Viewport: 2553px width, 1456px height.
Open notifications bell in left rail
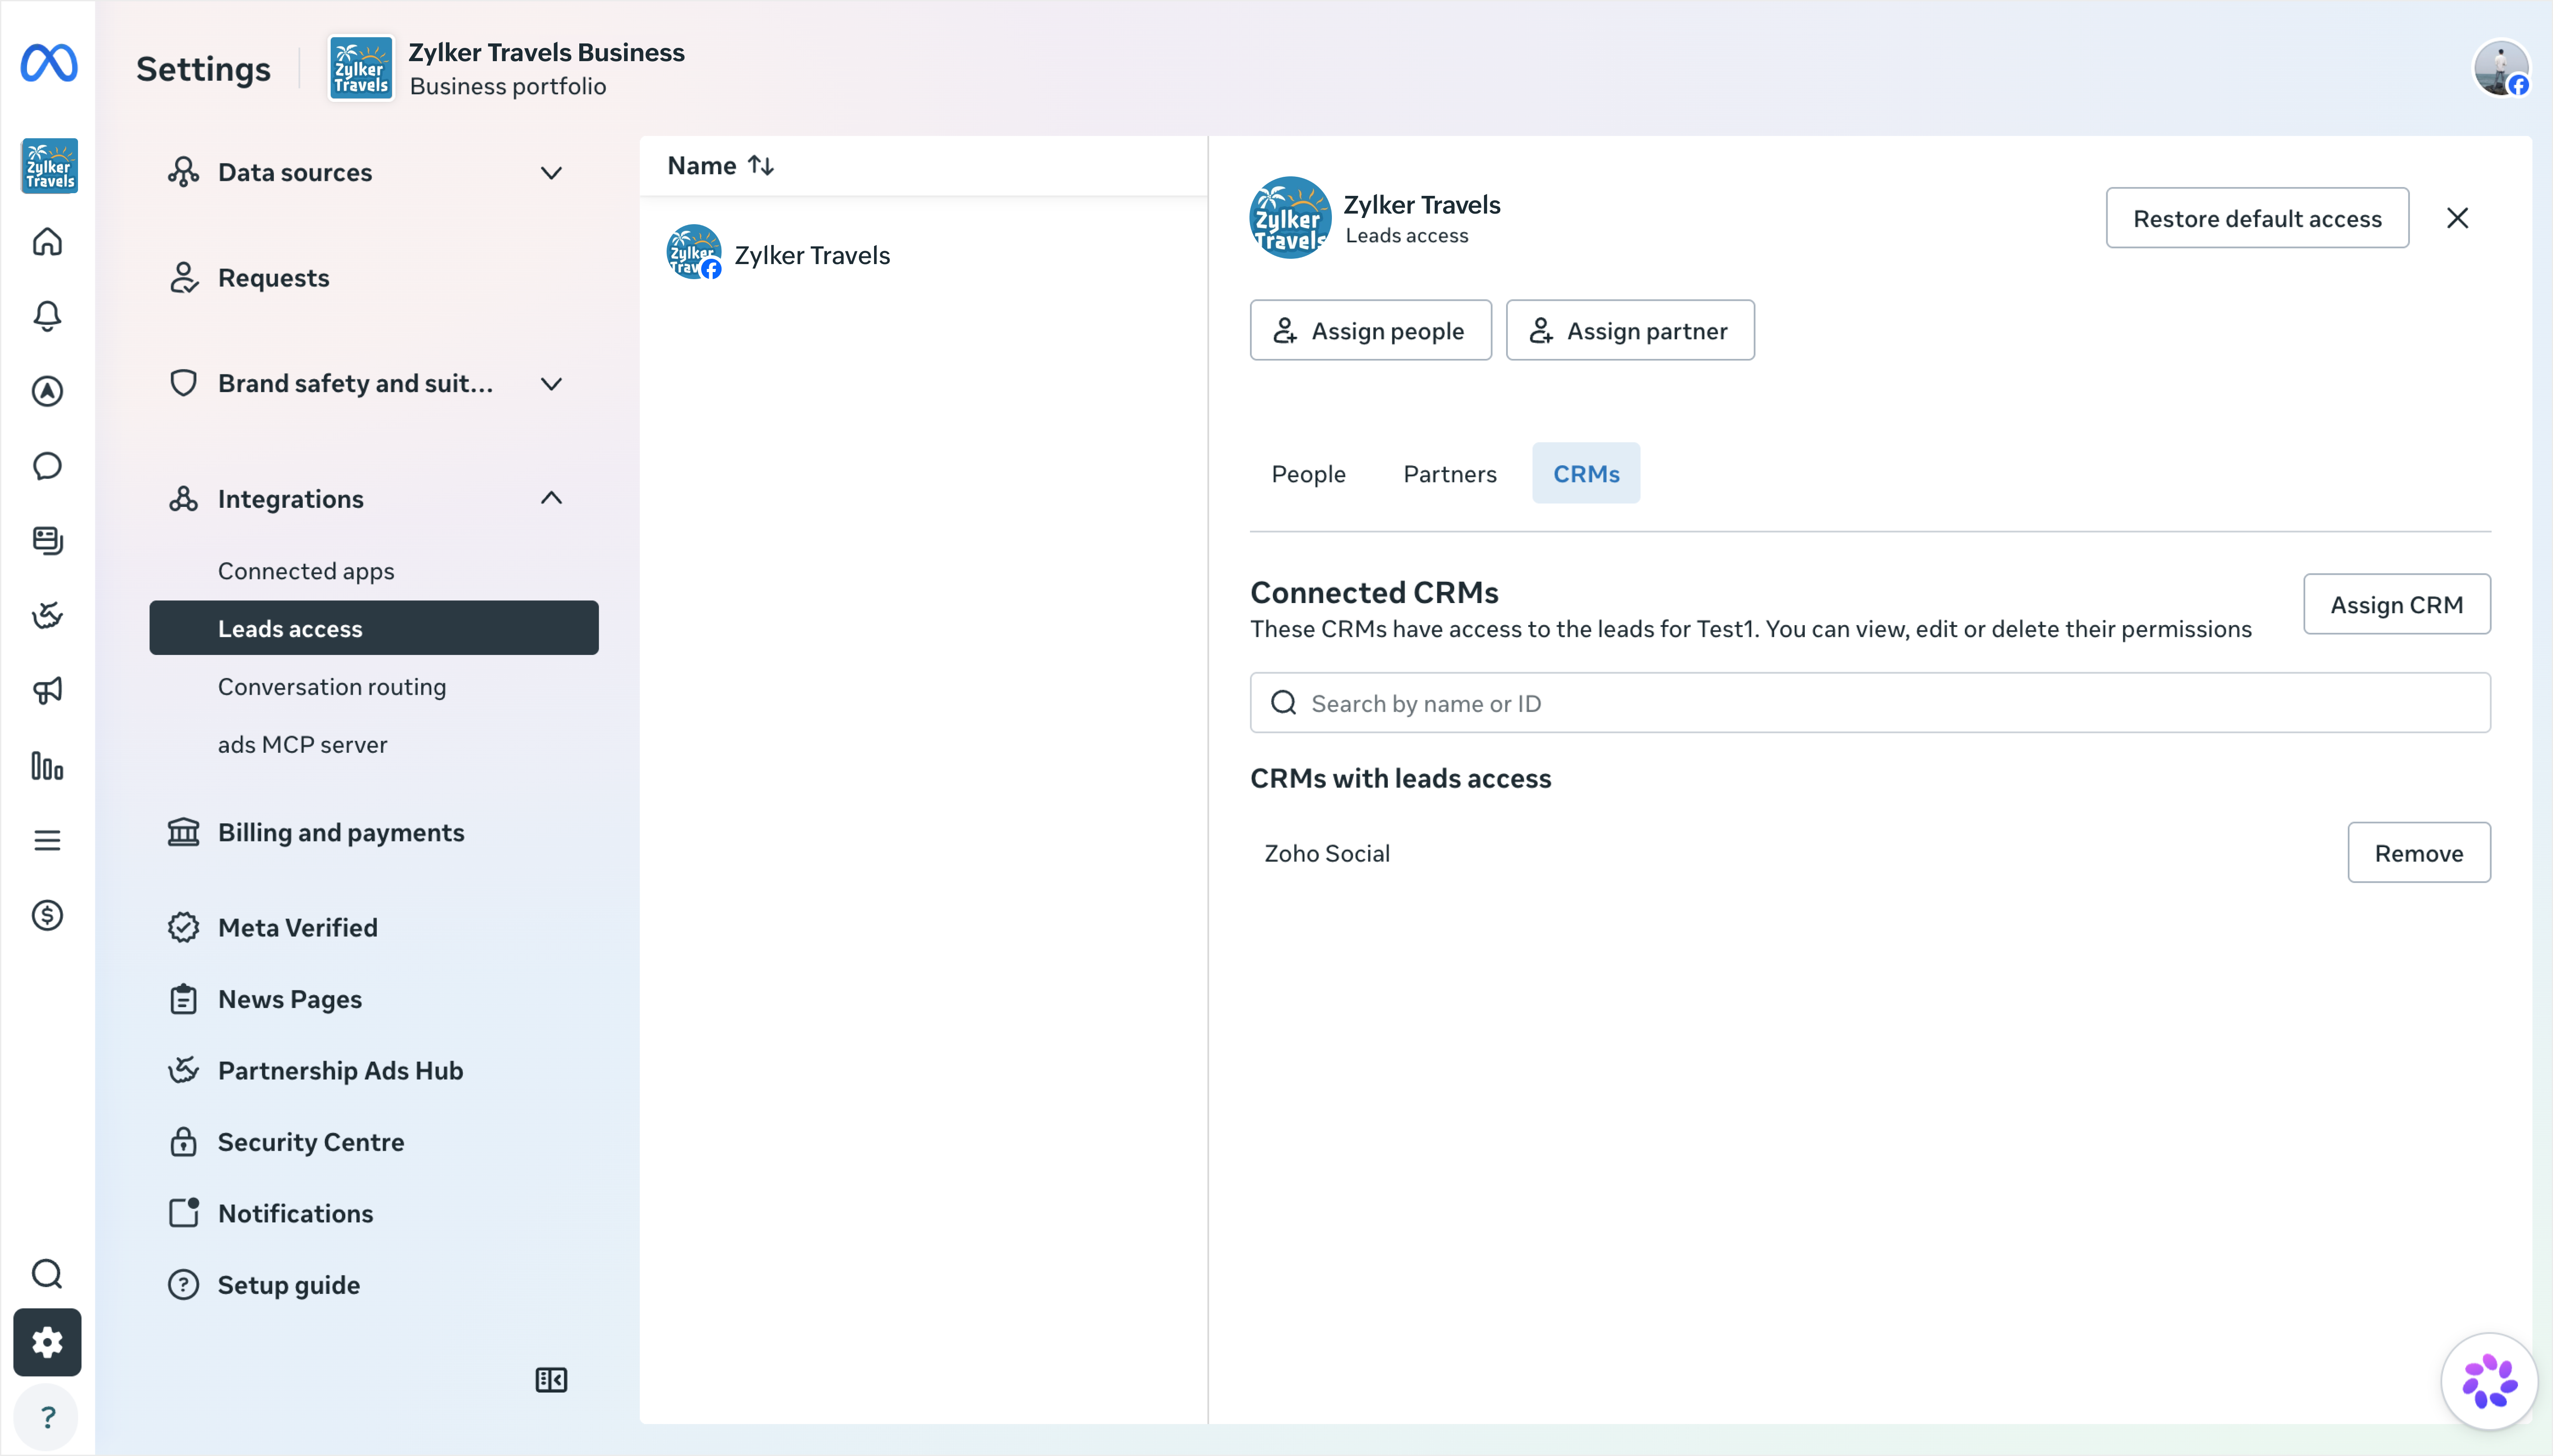point(47,317)
